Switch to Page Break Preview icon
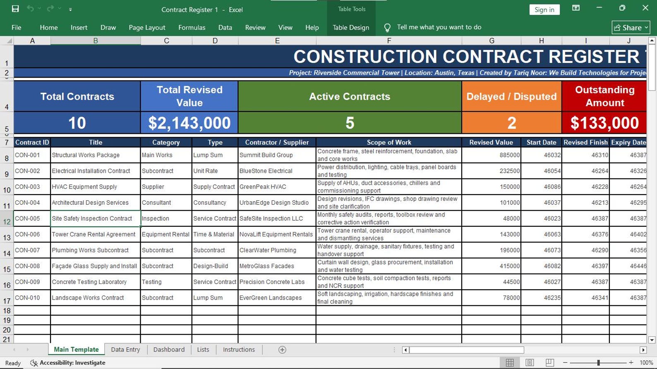657x369 pixels. pyautogui.click(x=549, y=363)
